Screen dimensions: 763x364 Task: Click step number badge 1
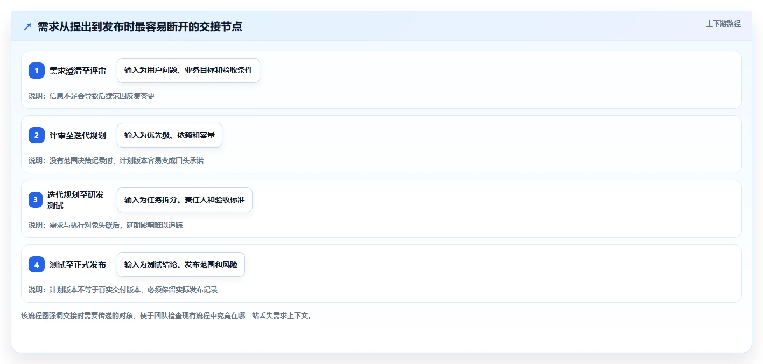click(37, 71)
